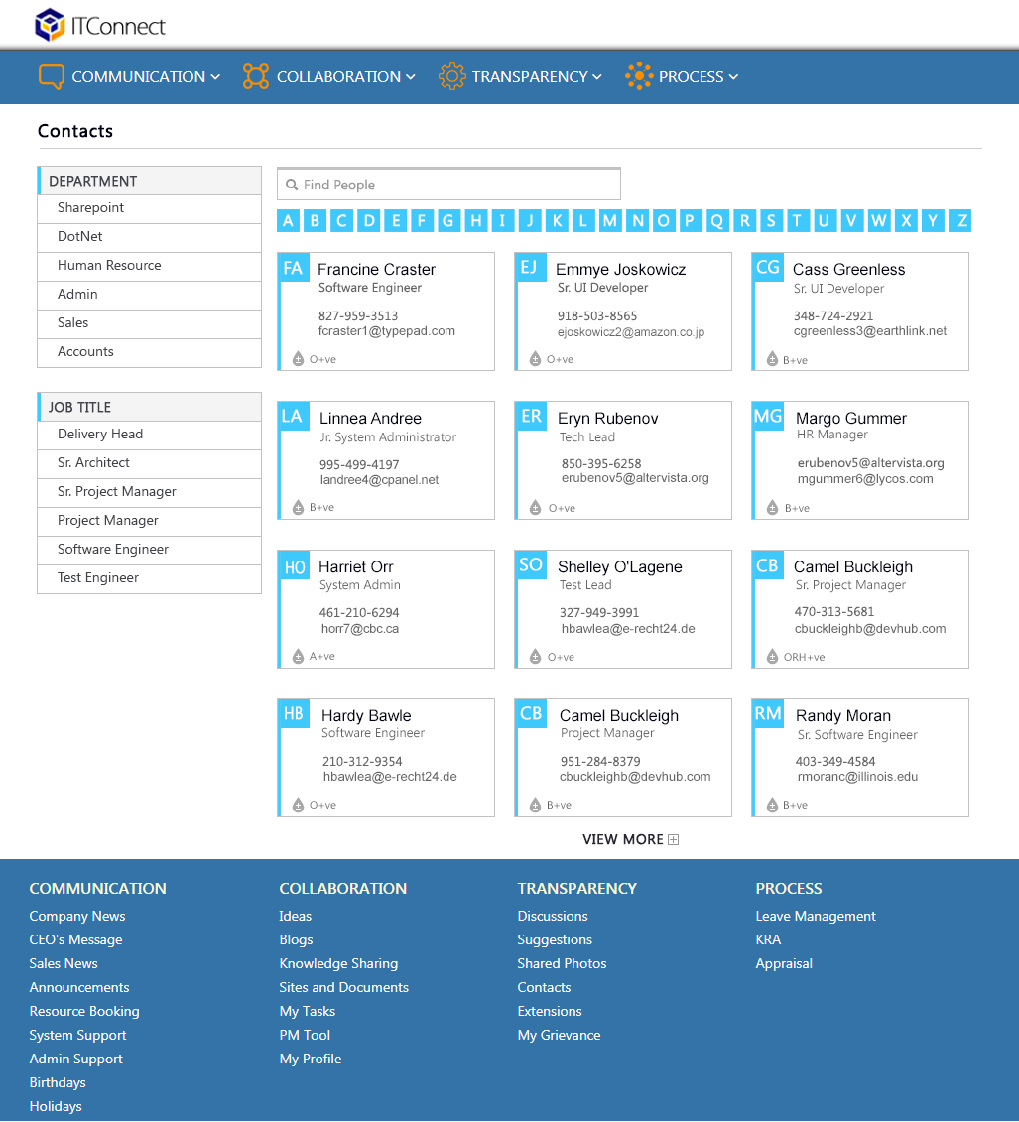
Task: Select the Sharepoint department filter
Action: tap(150, 208)
